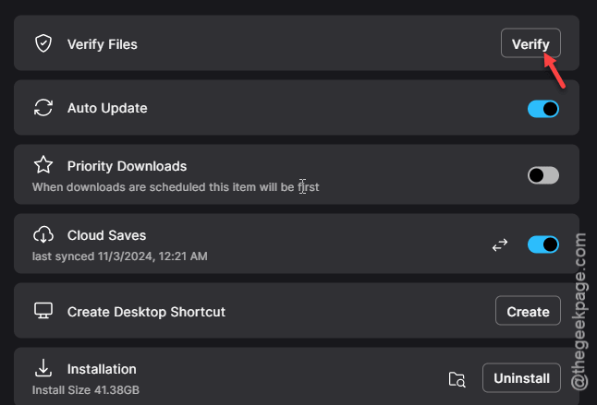Image resolution: width=597 pixels, height=405 pixels.
Task: Click the last synced timestamp text
Action: 119,256
